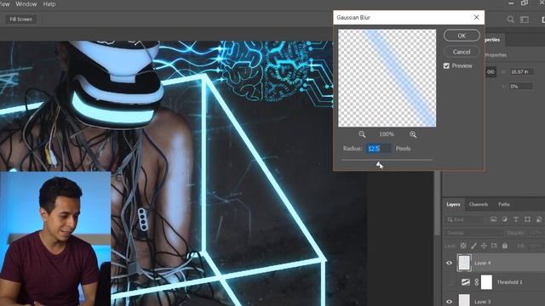Select the Layer 4 name

pos(483,263)
